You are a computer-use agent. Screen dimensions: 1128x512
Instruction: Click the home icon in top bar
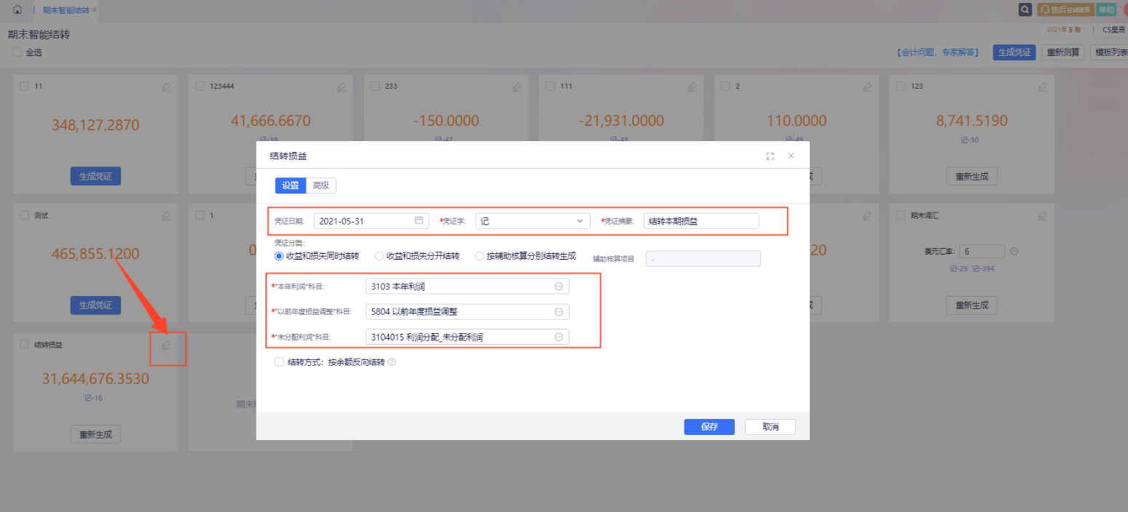click(x=17, y=9)
